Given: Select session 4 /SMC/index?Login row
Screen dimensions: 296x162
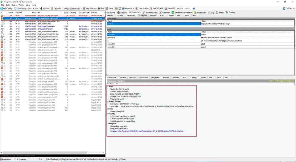Looking at the screenshot, I should pos(52,24).
